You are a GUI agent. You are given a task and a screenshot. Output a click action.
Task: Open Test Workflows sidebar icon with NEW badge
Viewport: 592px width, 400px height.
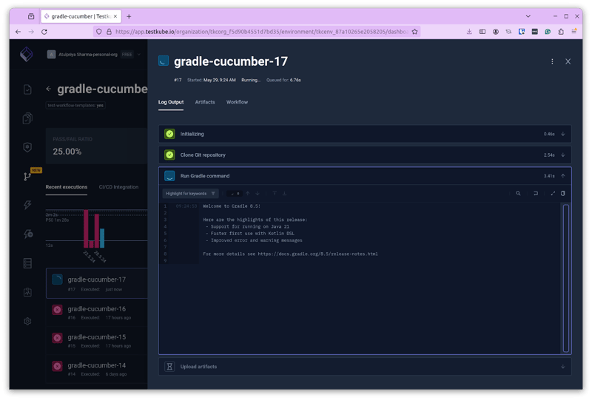(27, 176)
